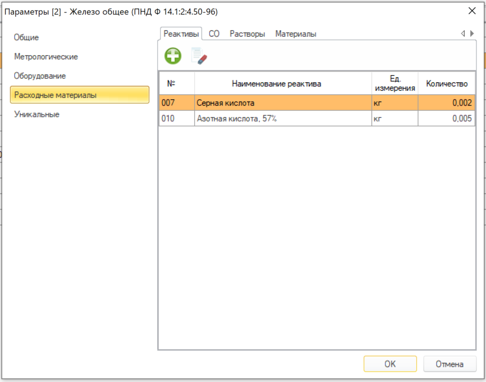Go to the Оборудование section
Image resolution: width=486 pixels, height=382 pixels.
[x=40, y=76]
